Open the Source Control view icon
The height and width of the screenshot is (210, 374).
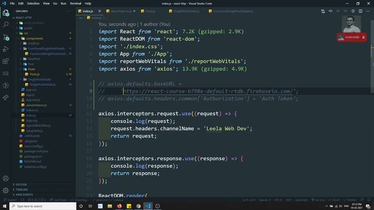pos(5,37)
